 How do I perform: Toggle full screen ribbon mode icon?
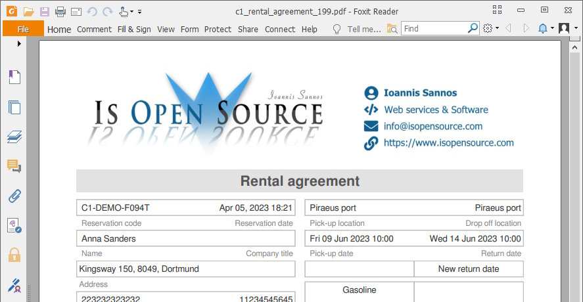point(498,10)
